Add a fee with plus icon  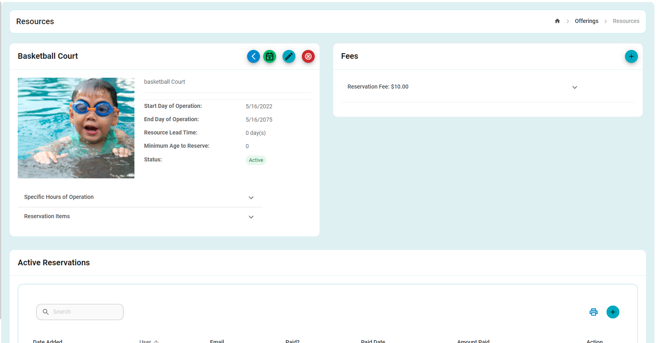[x=631, y=56]
